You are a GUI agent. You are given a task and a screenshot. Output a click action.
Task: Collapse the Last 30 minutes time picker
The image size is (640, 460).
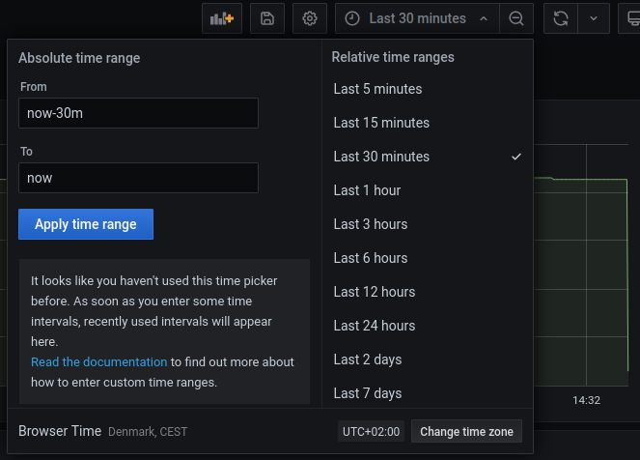[417, 18]
